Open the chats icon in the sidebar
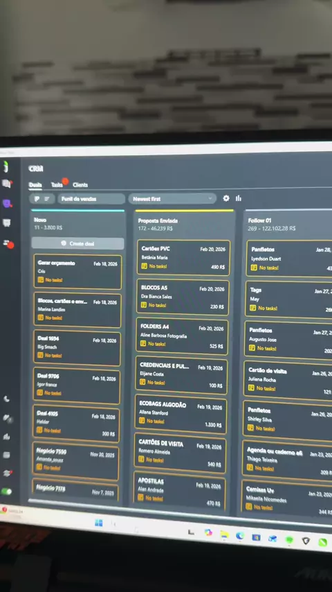Viewport: 332px width, 592px height. [7, 184]
